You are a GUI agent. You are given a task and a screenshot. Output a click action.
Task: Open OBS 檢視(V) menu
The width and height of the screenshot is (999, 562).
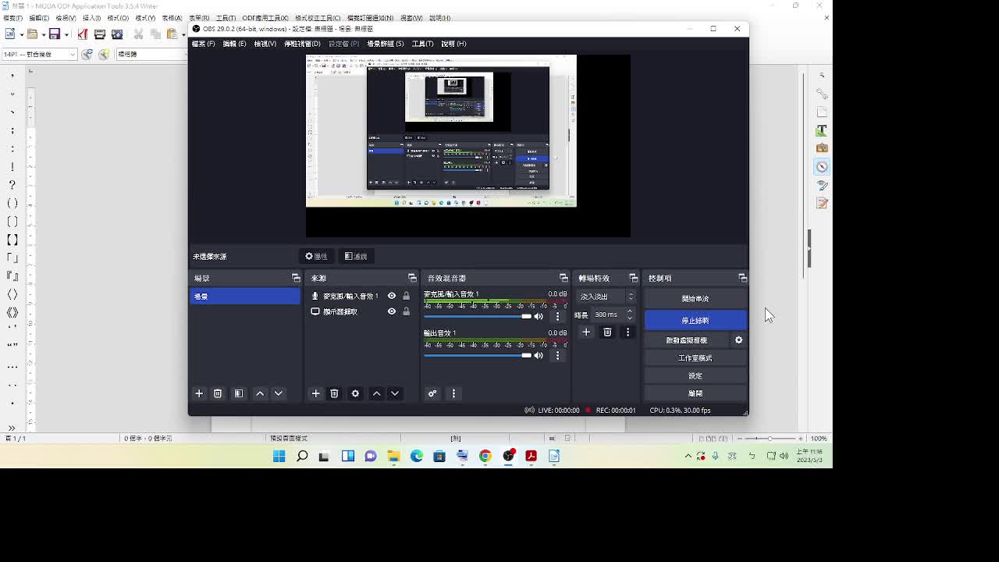click(265, 44)
